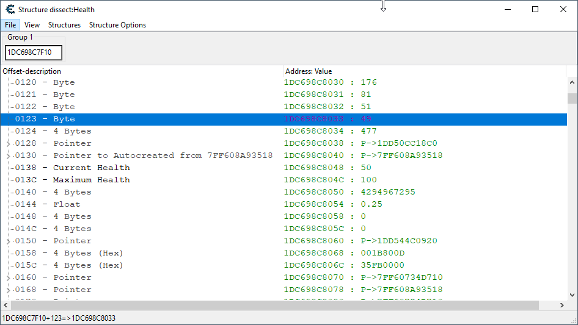The image size is (578, 325).
Task: Select the Current Health row
Action: tap(92, 168)
